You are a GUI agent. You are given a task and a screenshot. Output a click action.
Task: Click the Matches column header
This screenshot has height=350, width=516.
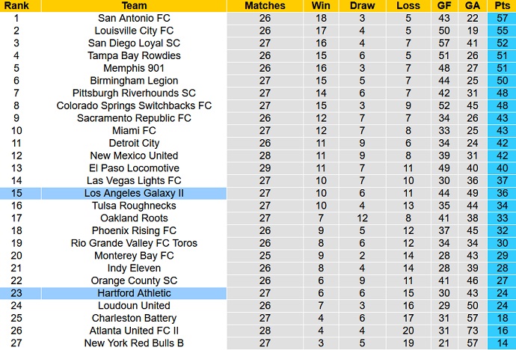coord(265,5)
